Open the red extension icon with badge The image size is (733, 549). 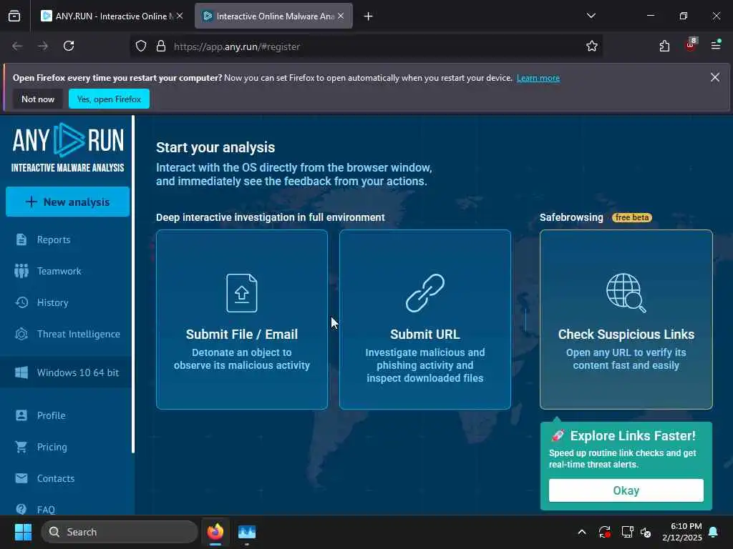click(x=691, y=45)
